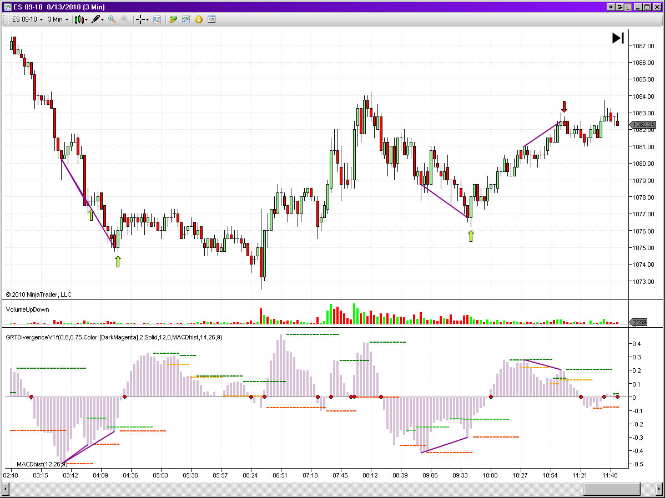Open Chart Trader with green money icon

tap(173, 19)
